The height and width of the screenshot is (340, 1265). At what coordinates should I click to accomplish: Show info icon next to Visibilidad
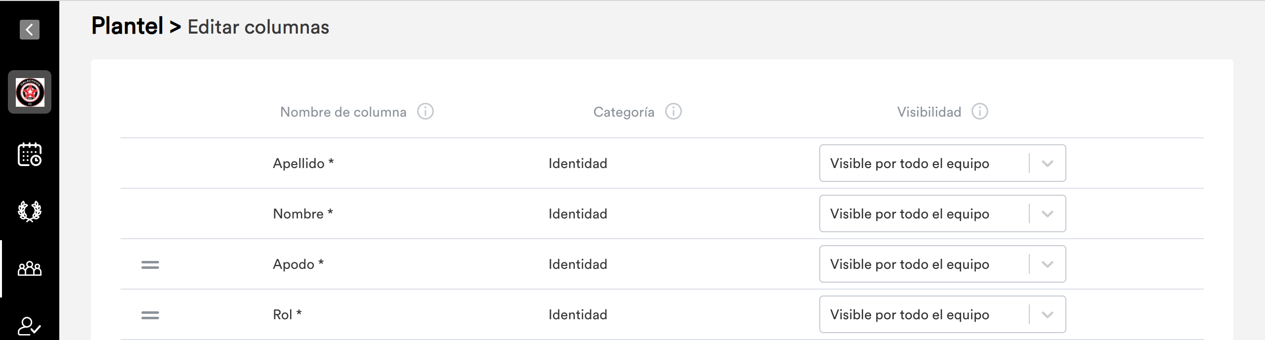pos(980,112)
